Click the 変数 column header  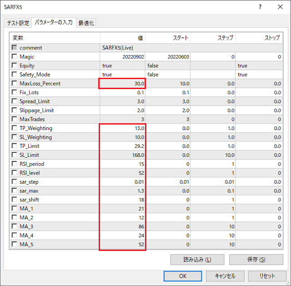pos(55,38)
